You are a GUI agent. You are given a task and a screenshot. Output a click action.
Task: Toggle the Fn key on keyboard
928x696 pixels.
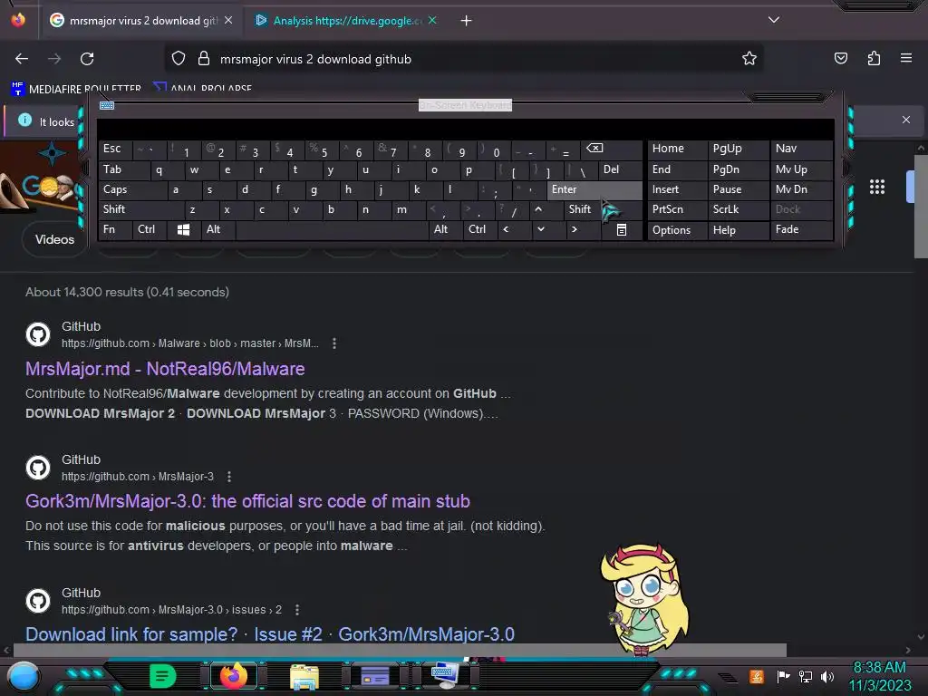(115, 229)
